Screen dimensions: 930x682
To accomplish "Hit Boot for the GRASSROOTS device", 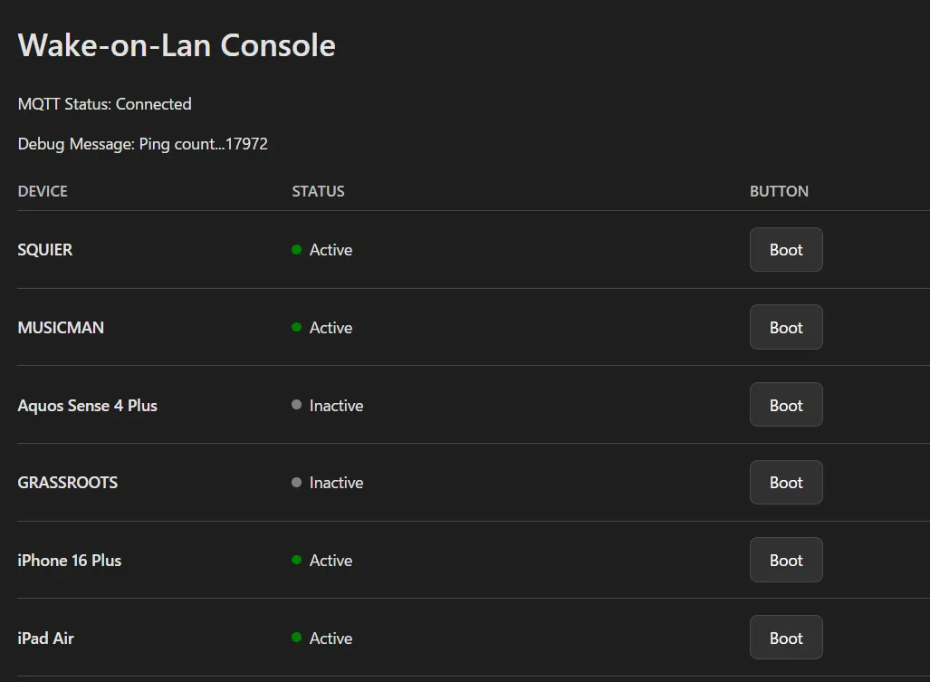I will 785,483.
